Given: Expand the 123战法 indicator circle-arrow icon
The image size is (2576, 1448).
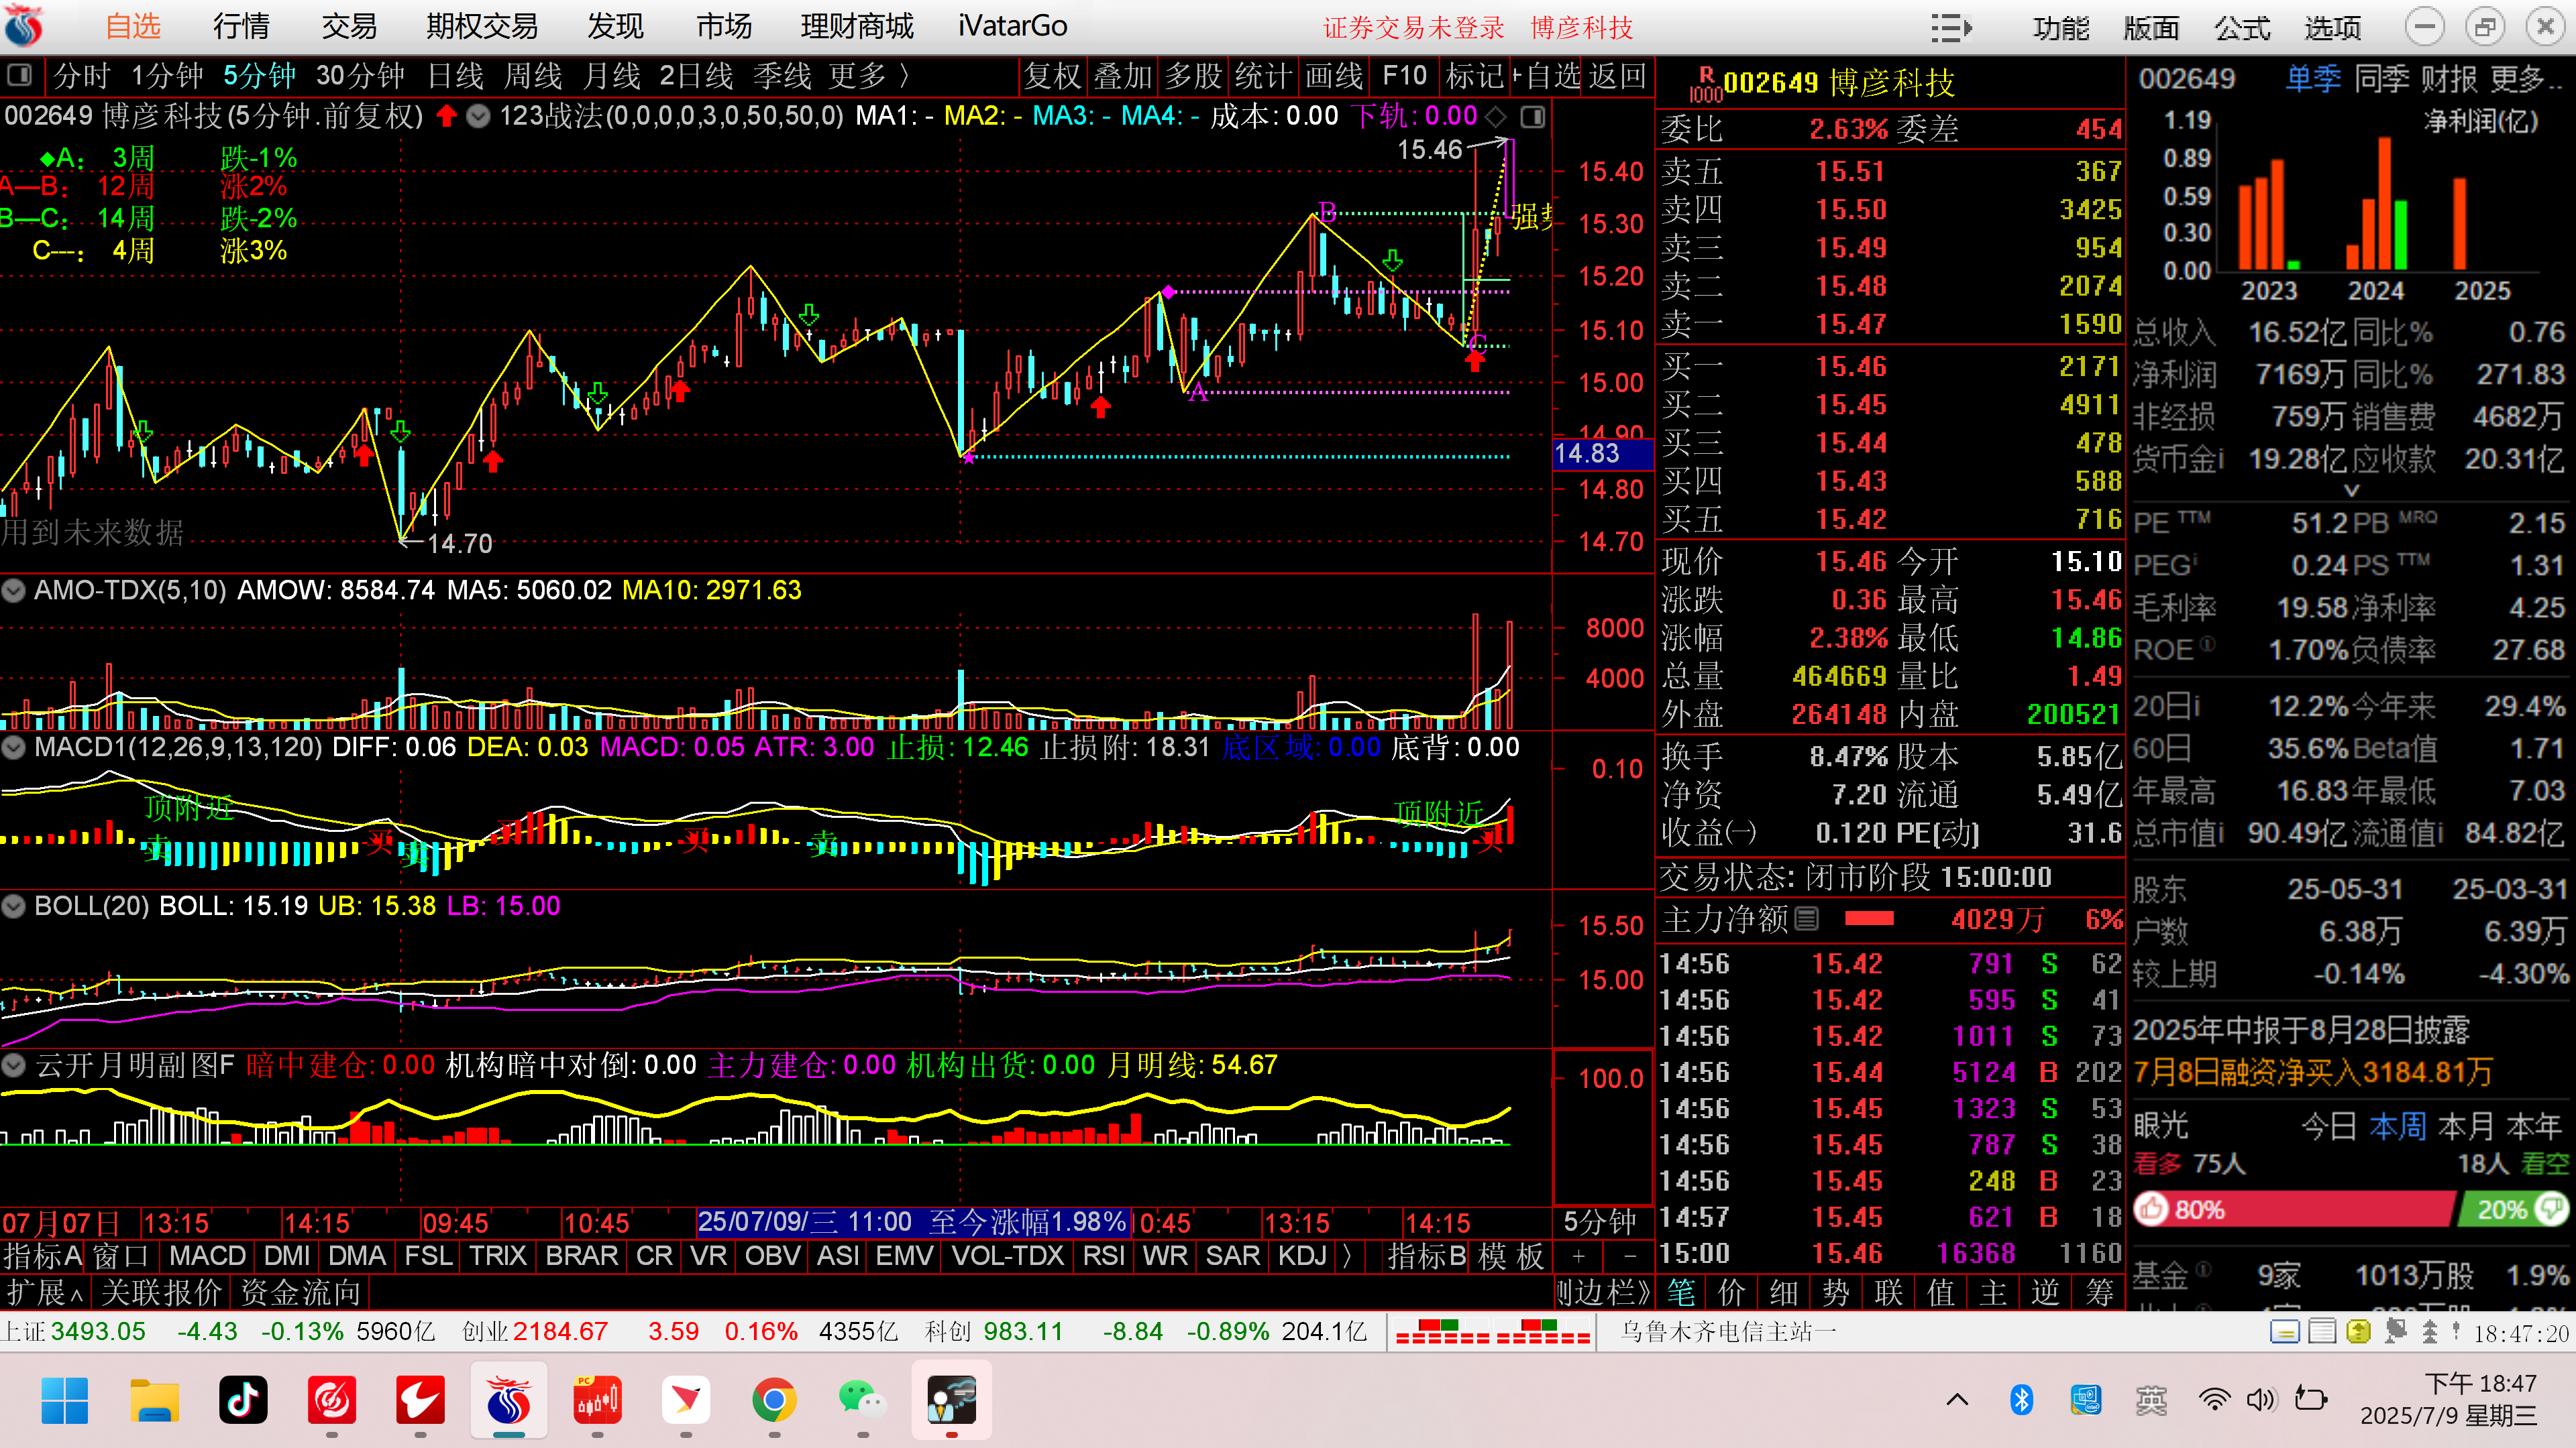Looking at the screenshot, I should pyautogui.click(x=479, y=117).
